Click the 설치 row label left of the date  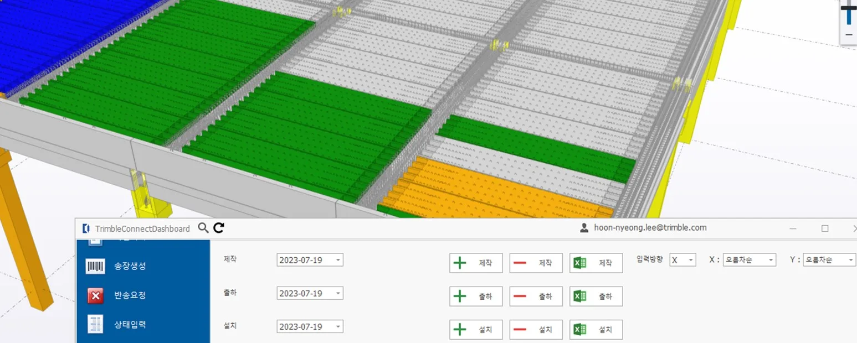coord(230,326)
